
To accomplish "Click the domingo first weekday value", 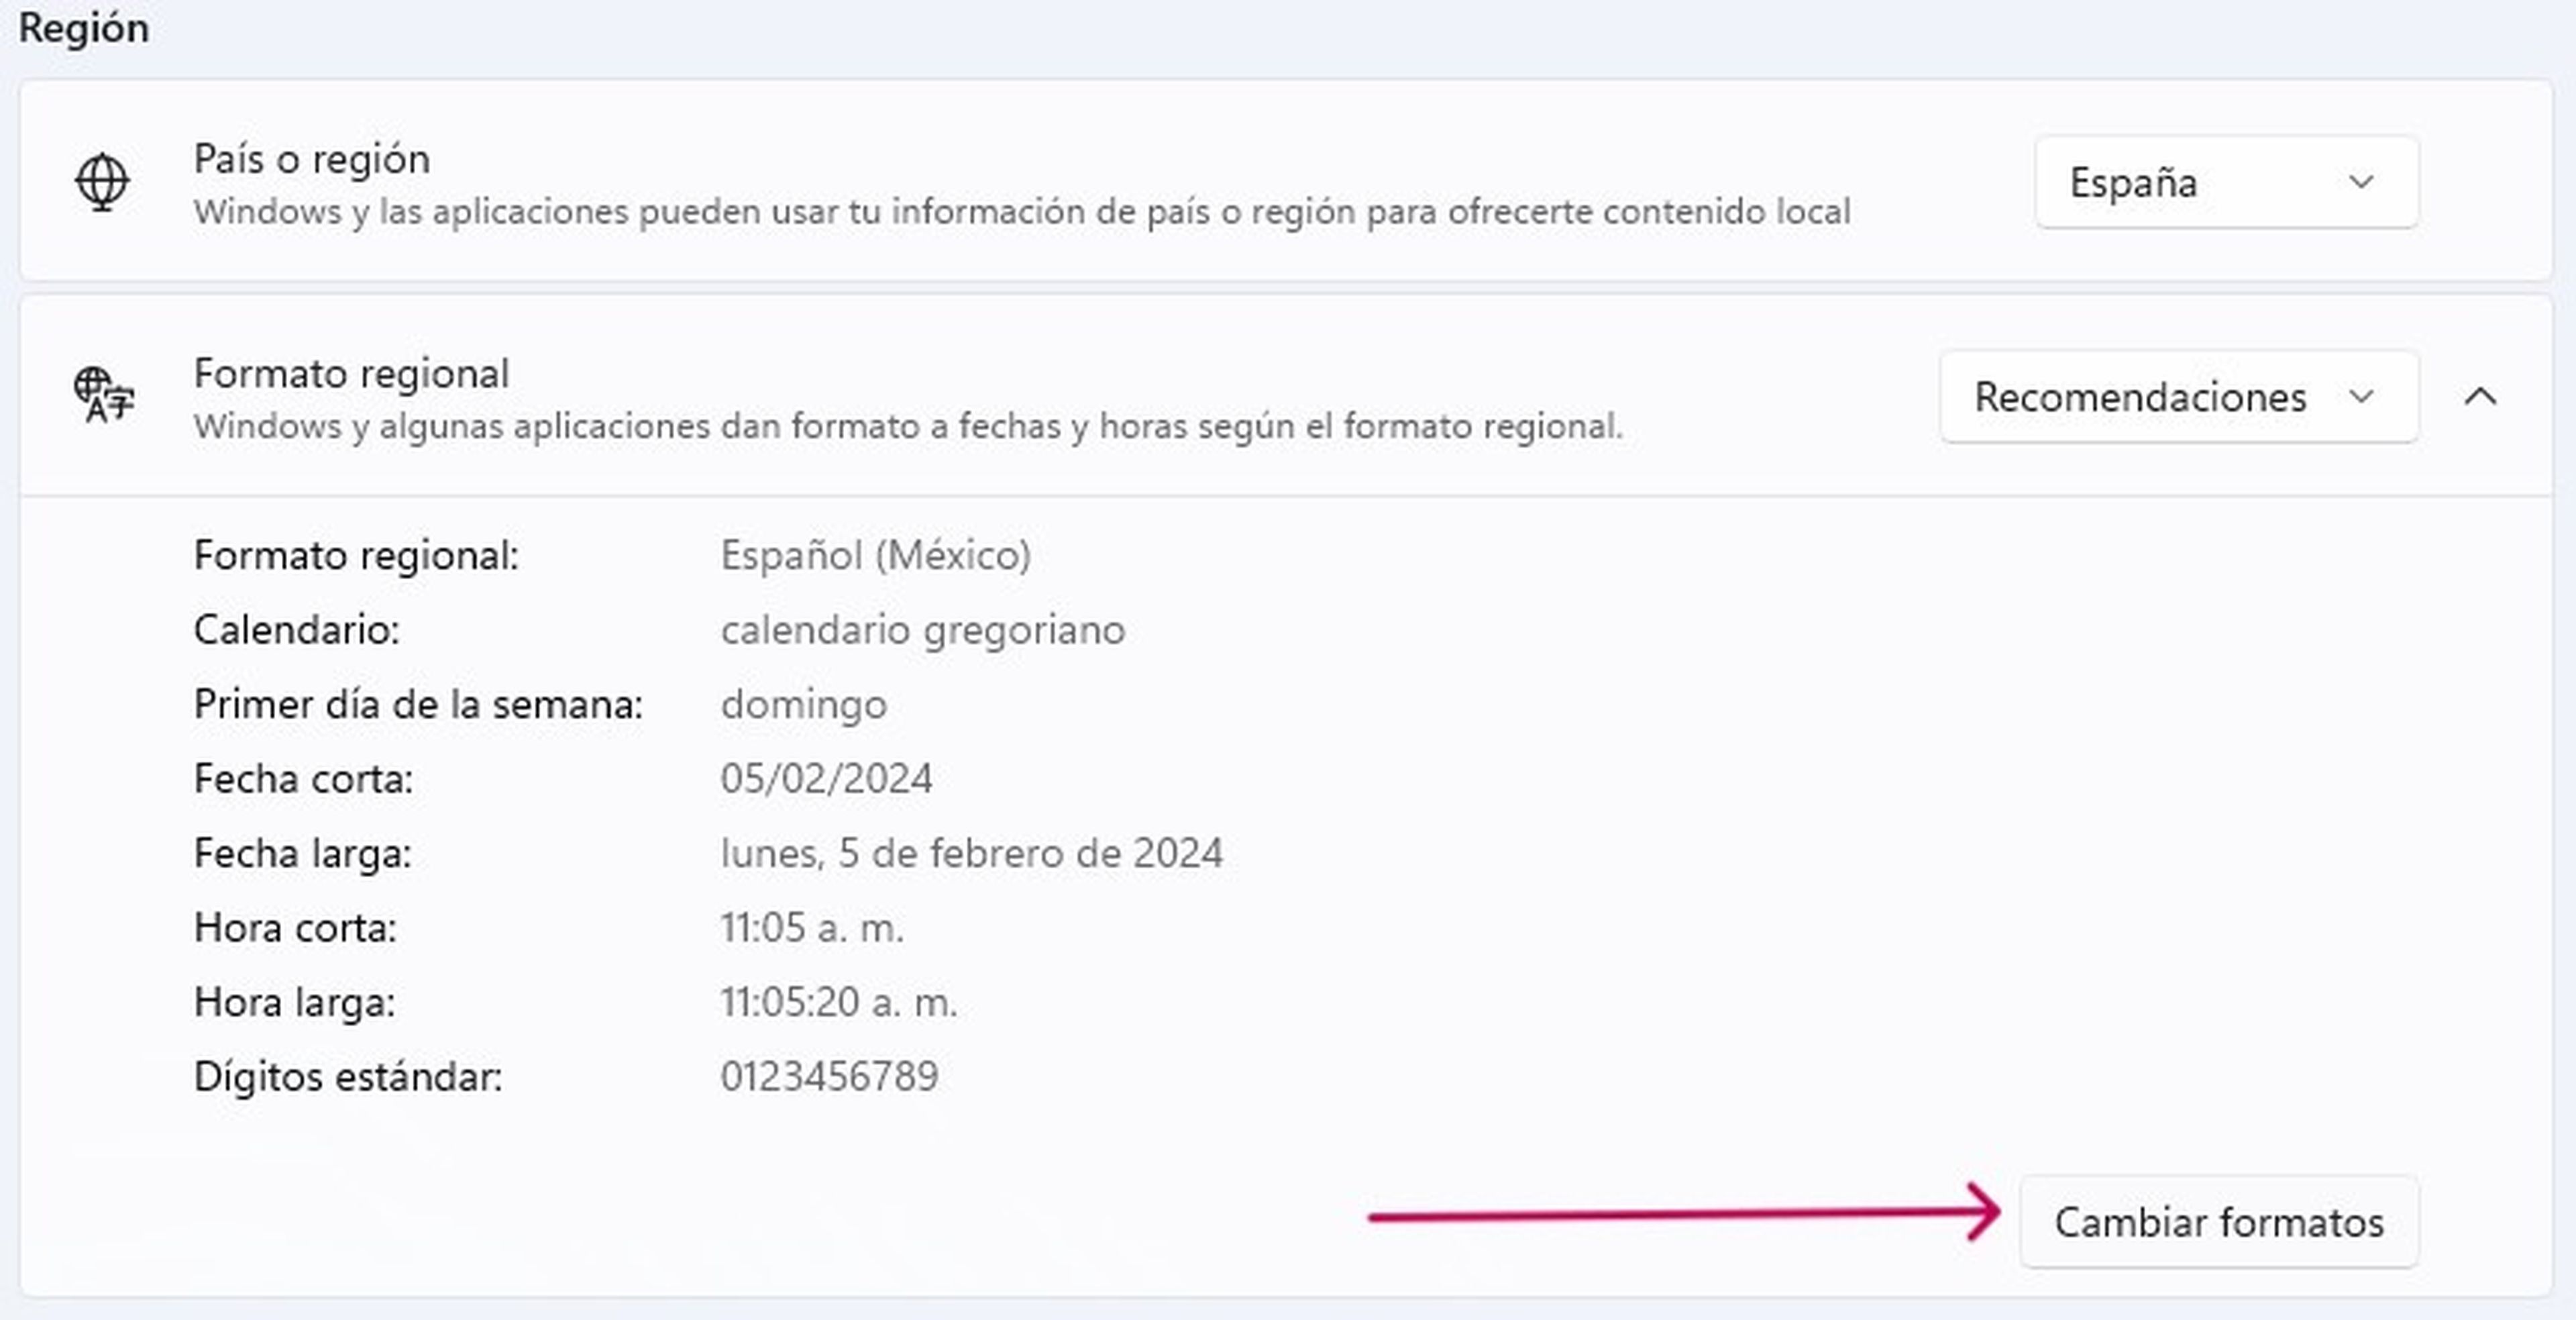I will tap(803, 705).
